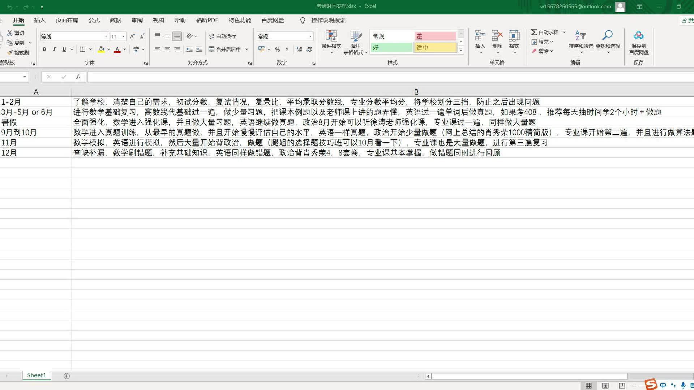Expand the font name dropdown
The image size is (694, 390).
tap(106, 36)
